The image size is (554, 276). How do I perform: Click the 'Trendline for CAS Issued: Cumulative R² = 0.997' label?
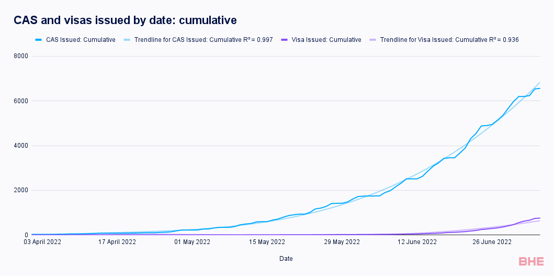click(x=203, y=40)
